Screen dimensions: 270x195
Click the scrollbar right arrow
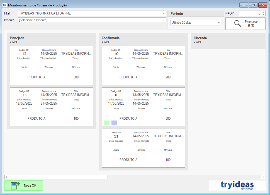tap(263, 177)
